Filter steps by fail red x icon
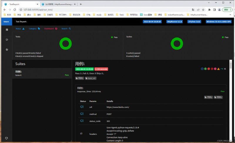 (x=209, y=69)
